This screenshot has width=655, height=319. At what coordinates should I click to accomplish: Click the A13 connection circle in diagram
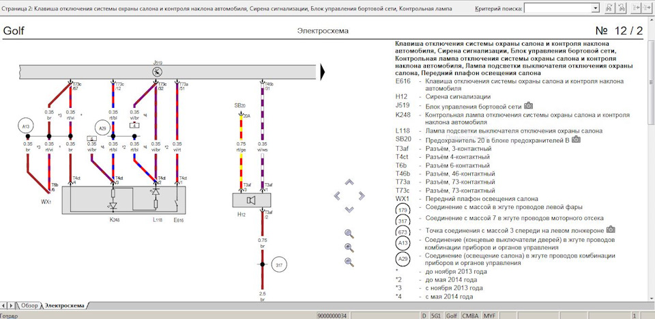tap(25, 126)
